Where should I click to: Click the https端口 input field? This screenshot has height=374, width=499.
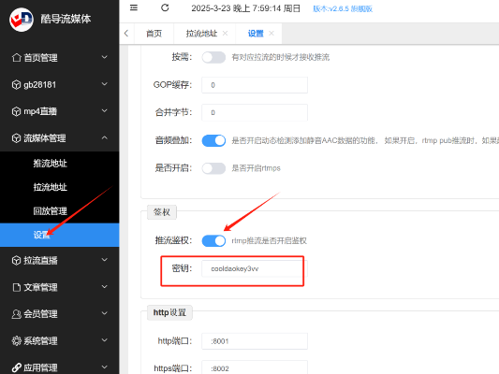click(255, 367)
